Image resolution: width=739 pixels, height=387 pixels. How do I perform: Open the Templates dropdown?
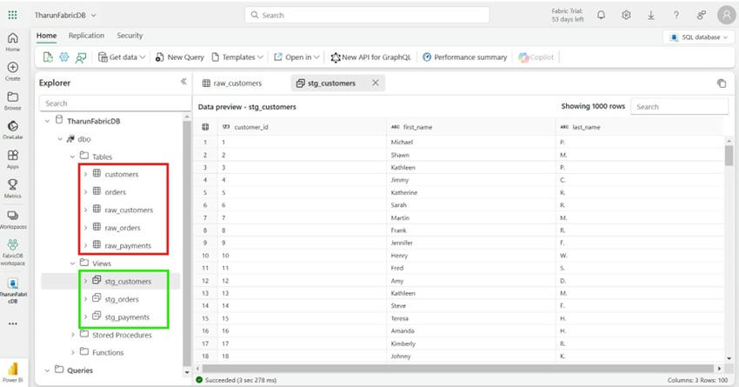point(237,57)
